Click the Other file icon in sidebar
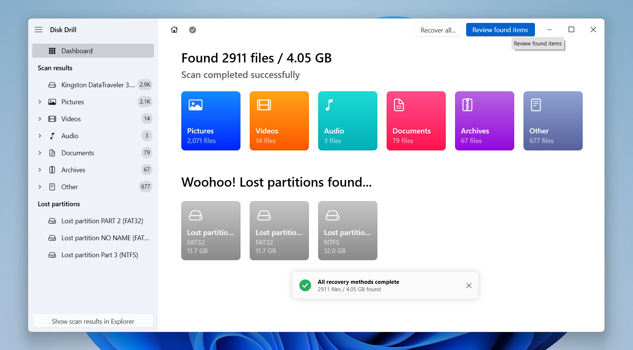This screenshot has width=633, height=350. 52,187
